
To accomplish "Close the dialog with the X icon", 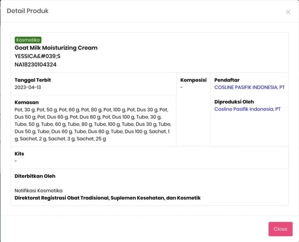I will pyautogui.click(x=288, y=12).
